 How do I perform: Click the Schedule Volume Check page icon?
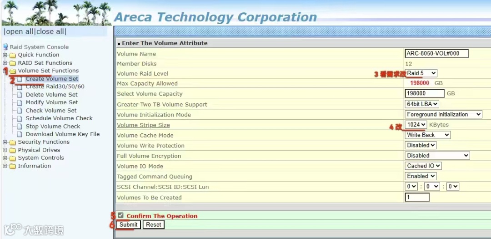coord(20,118)
